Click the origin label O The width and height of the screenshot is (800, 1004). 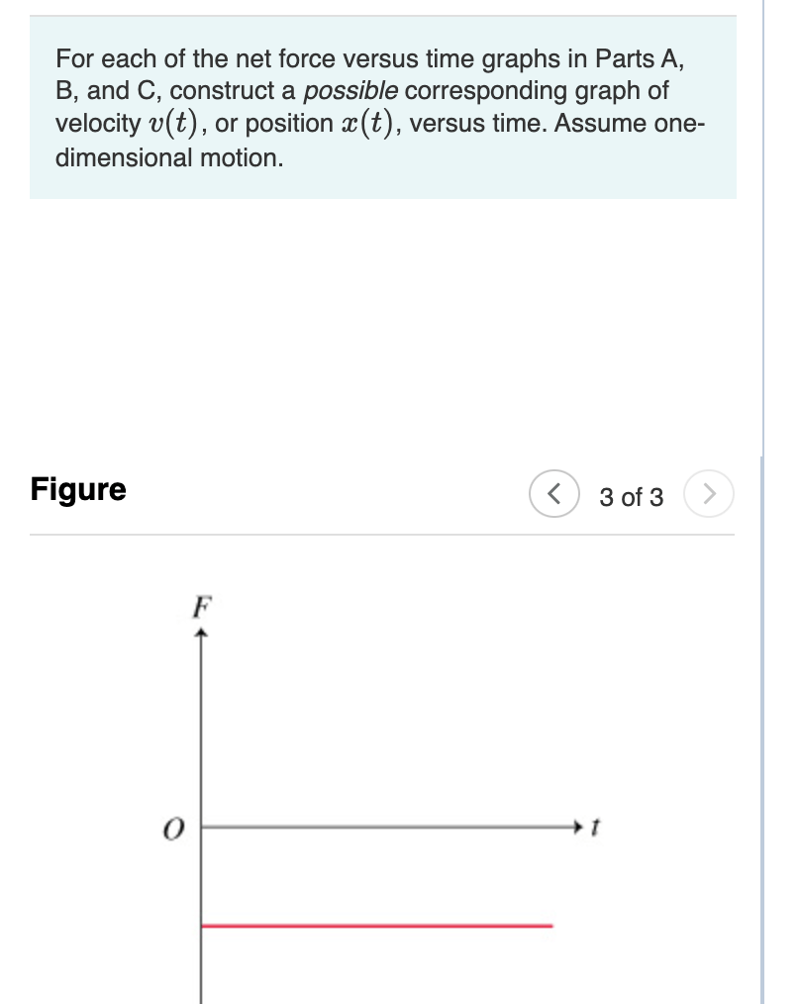173,829
